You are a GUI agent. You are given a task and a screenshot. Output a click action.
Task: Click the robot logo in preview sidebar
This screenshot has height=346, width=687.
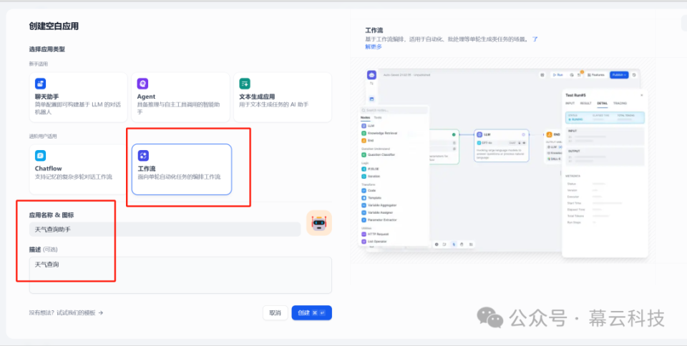[371, 75]
